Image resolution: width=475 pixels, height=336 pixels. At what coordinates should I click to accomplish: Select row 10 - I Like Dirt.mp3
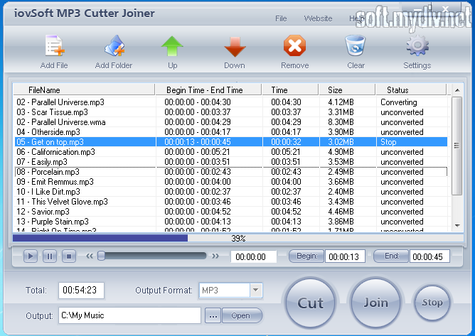pyautogui.click(x=231, y=192)
